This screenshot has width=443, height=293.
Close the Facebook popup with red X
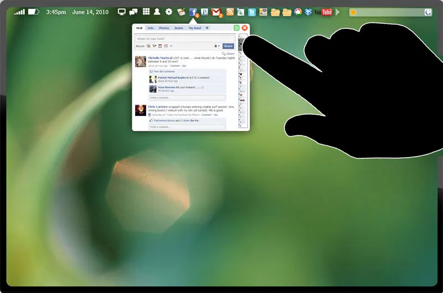pyautogui.click(x=245, y=28)
